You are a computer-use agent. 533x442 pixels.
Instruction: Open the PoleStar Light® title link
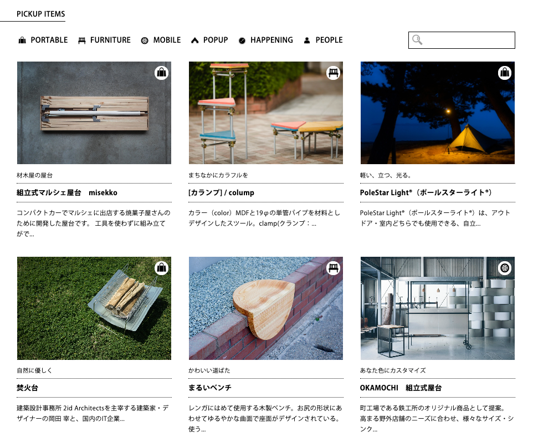426,192
